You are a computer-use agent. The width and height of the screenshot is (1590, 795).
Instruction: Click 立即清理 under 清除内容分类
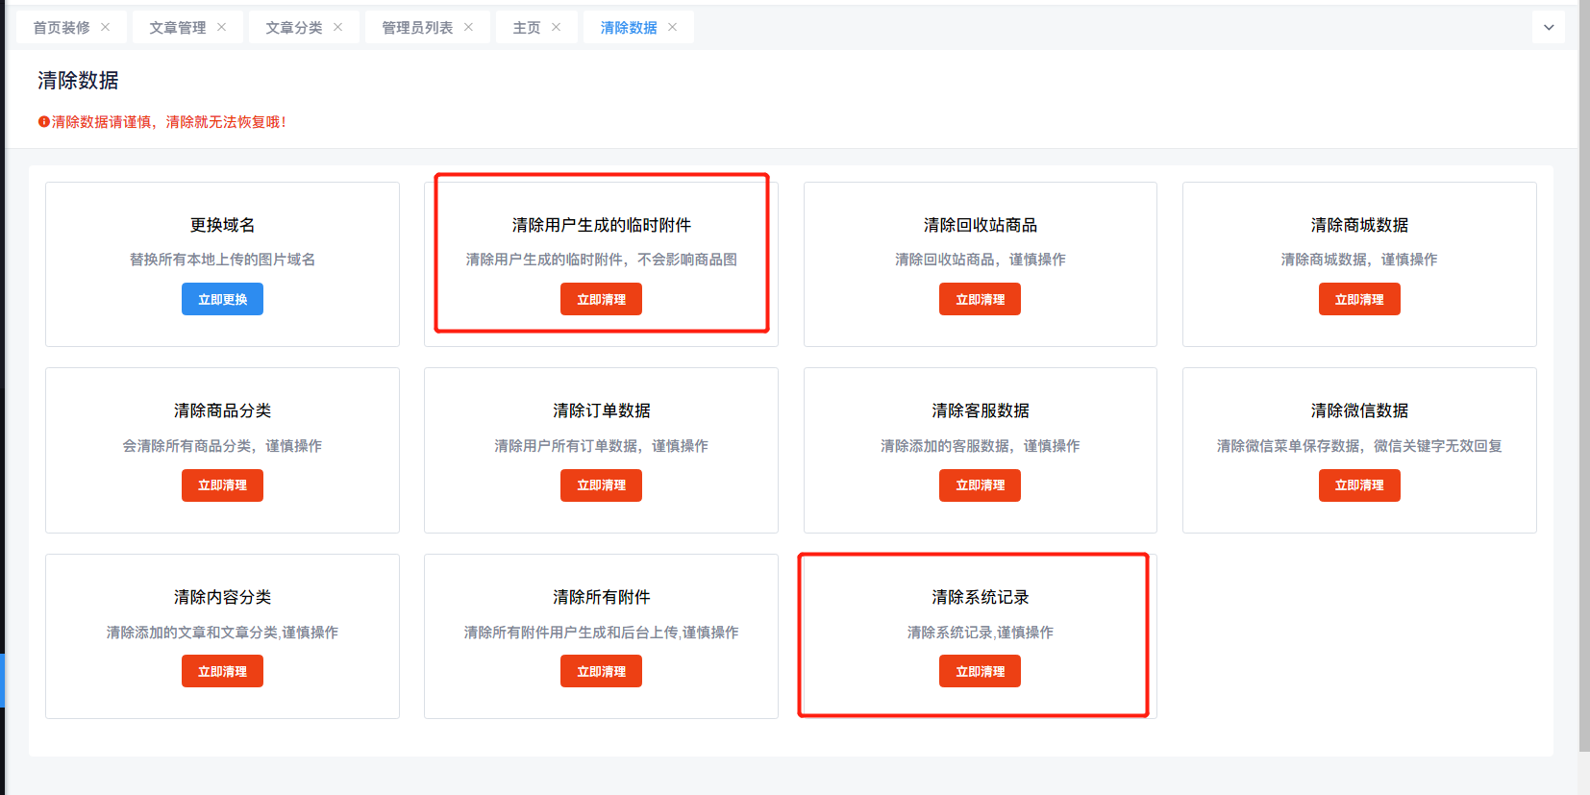[x=222, y=671]
